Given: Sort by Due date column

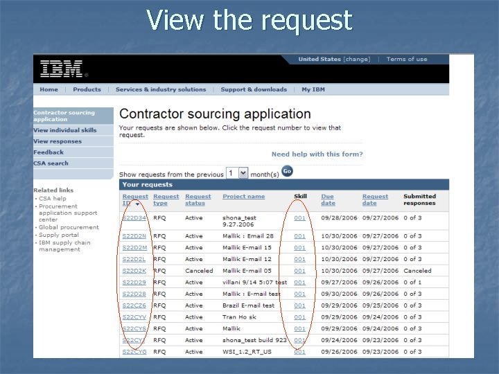Looking at the screenshot, I should click(x=328, y=199).
